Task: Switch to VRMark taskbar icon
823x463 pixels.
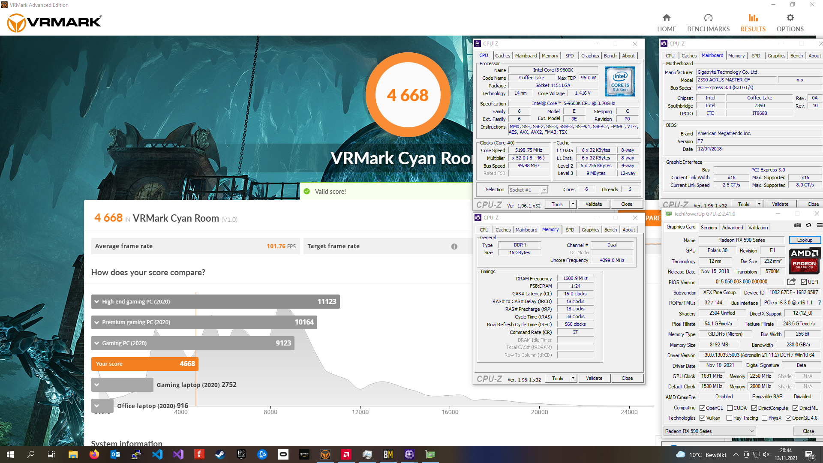Action: pos(325,454)
